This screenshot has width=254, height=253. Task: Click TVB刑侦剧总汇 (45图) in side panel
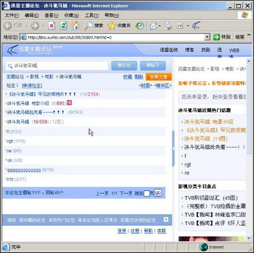[211, 198]
